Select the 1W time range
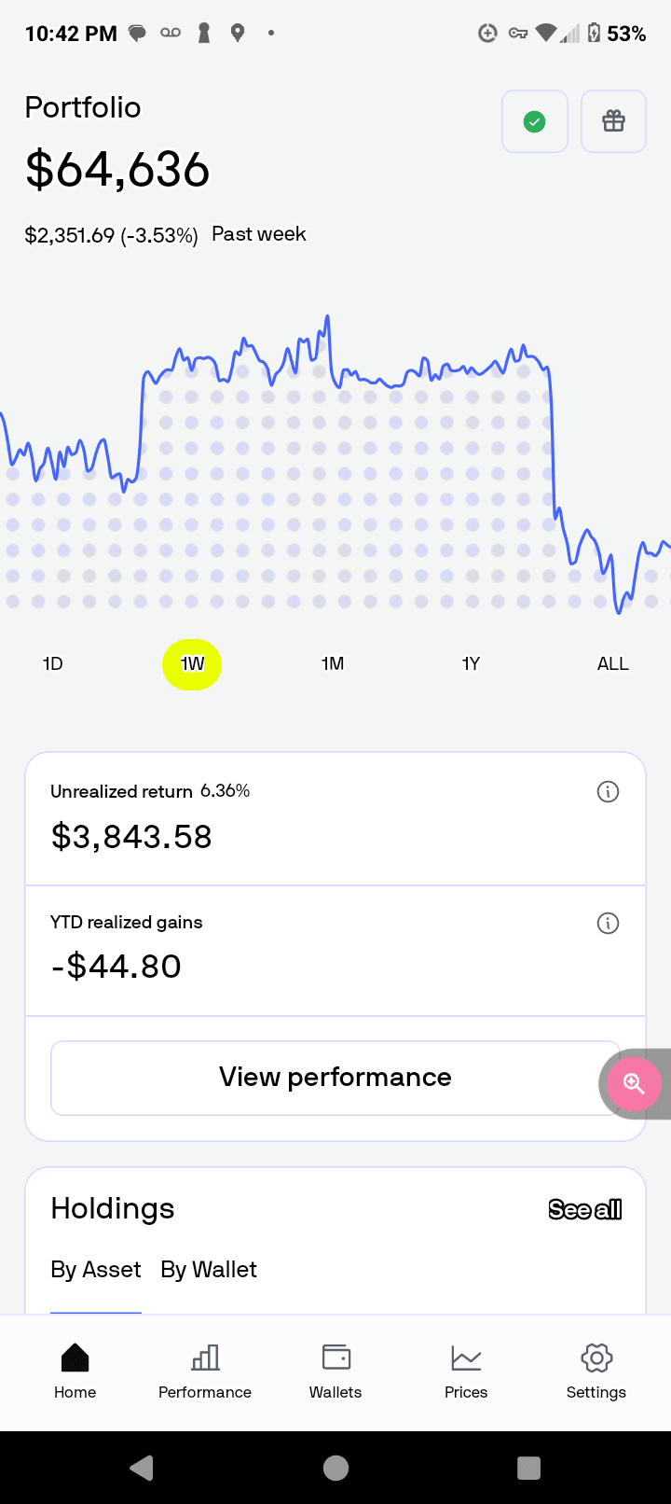This screenshot has height=1504, width=671. click(192, 664)
